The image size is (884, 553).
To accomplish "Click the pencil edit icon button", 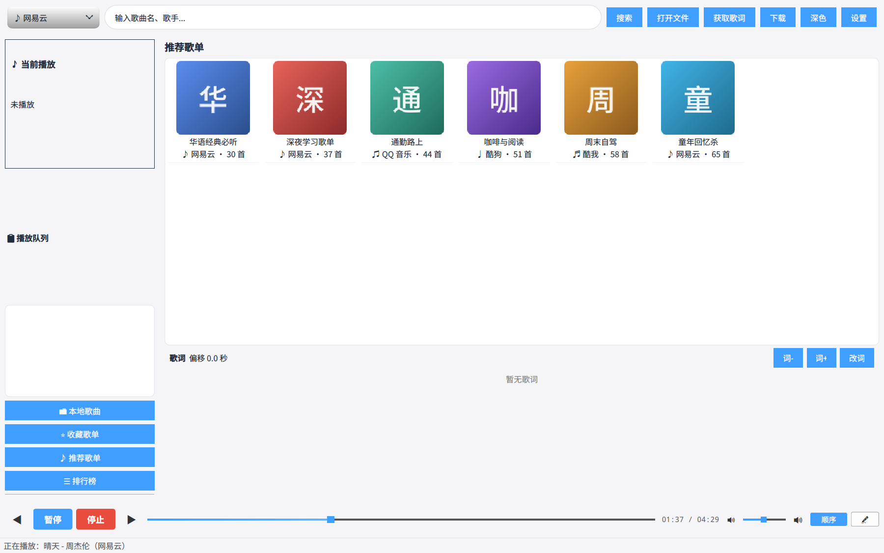I will 865,520.
